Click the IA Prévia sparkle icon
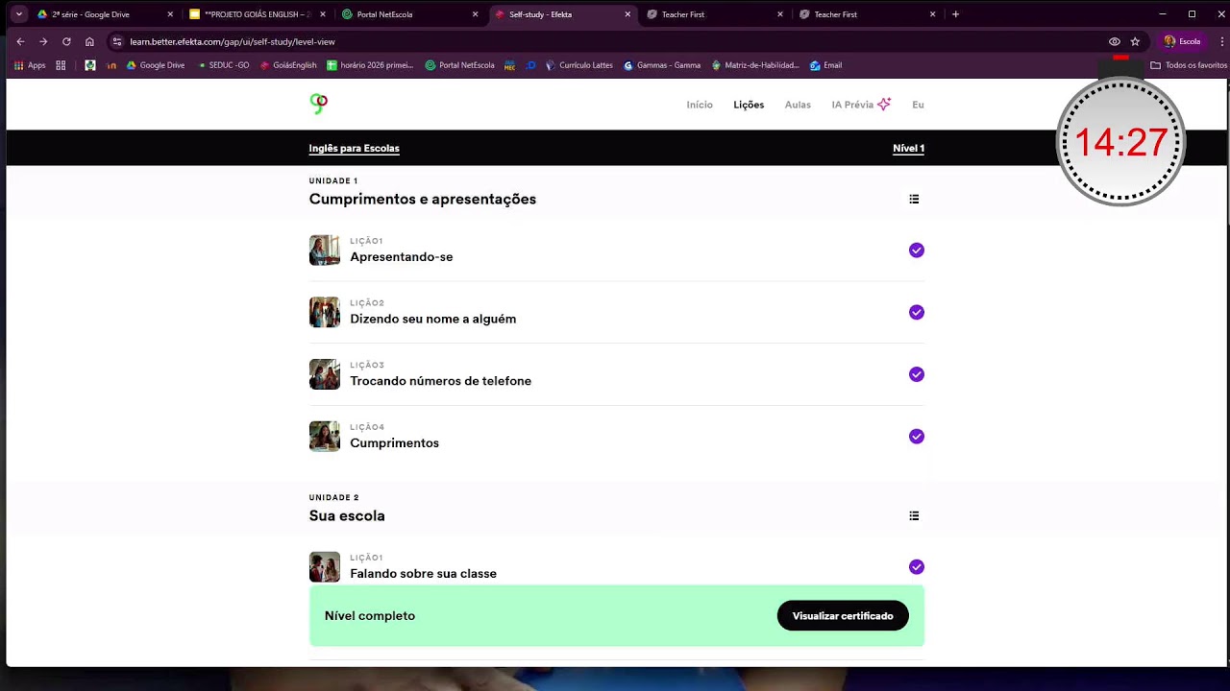Screen dimensions: 1230x691 [x=884, y=105]
